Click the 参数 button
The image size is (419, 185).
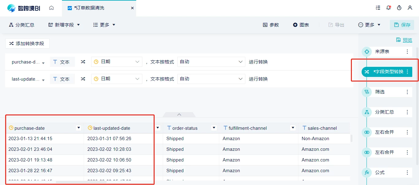[x=271, y=25]
